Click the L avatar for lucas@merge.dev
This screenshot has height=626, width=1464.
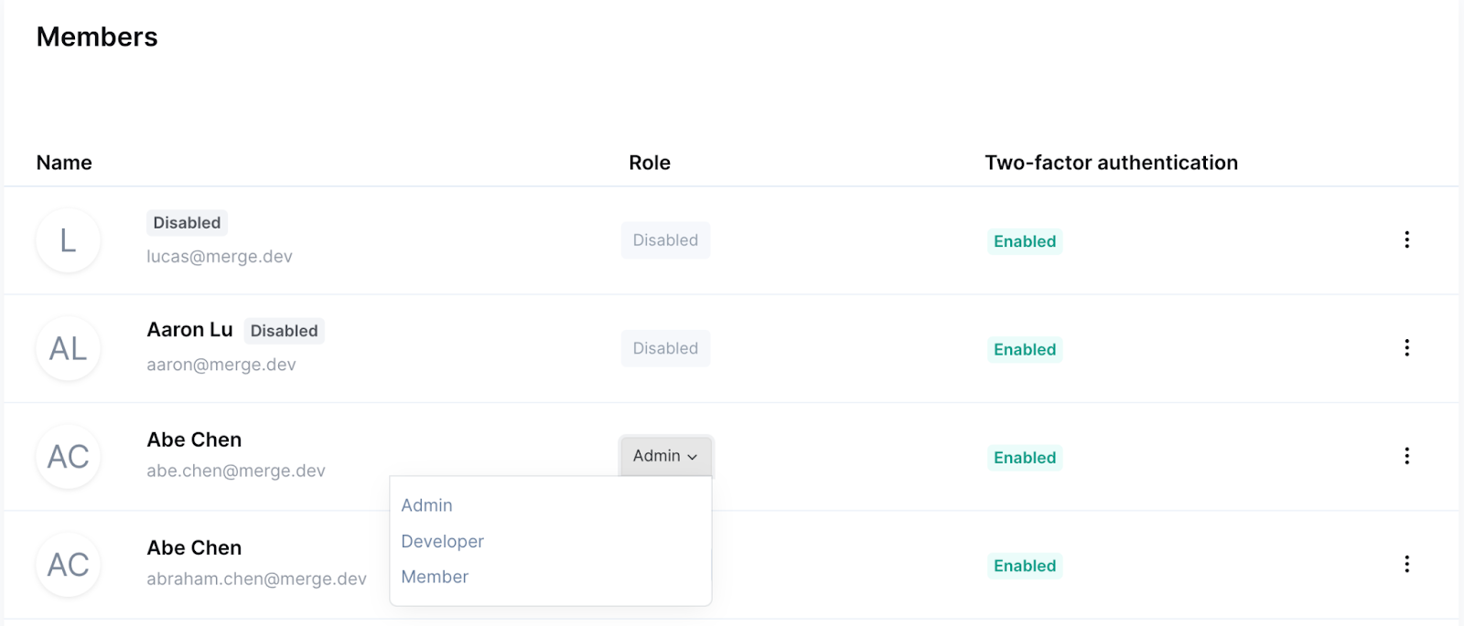[68, 240]
